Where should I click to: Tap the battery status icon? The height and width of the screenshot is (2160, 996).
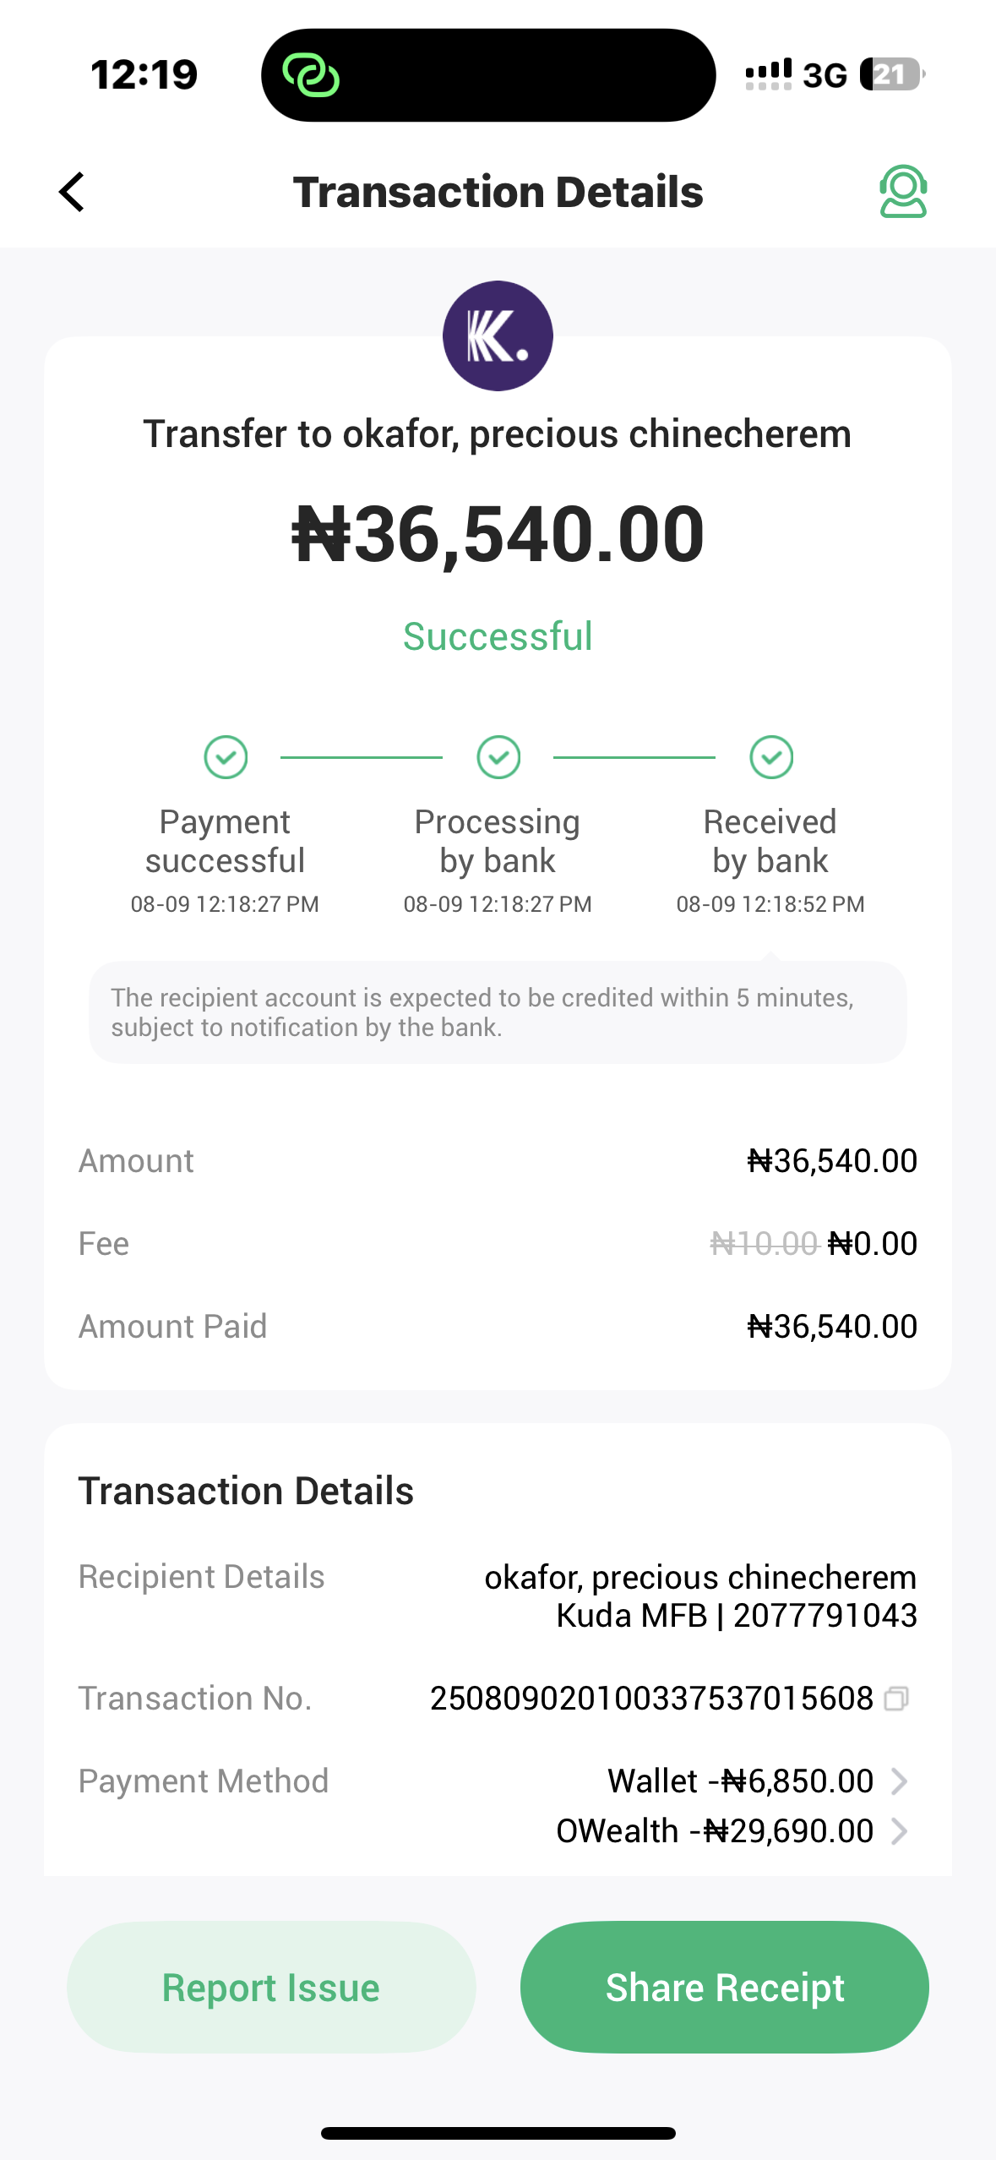pos(891,74)
